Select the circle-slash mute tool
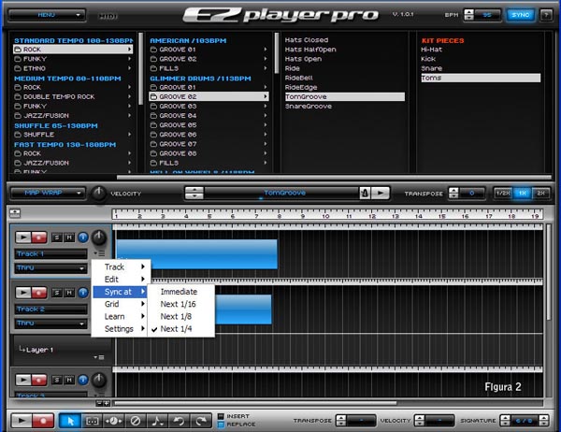The image size is (561, 432). click(136, 421)
